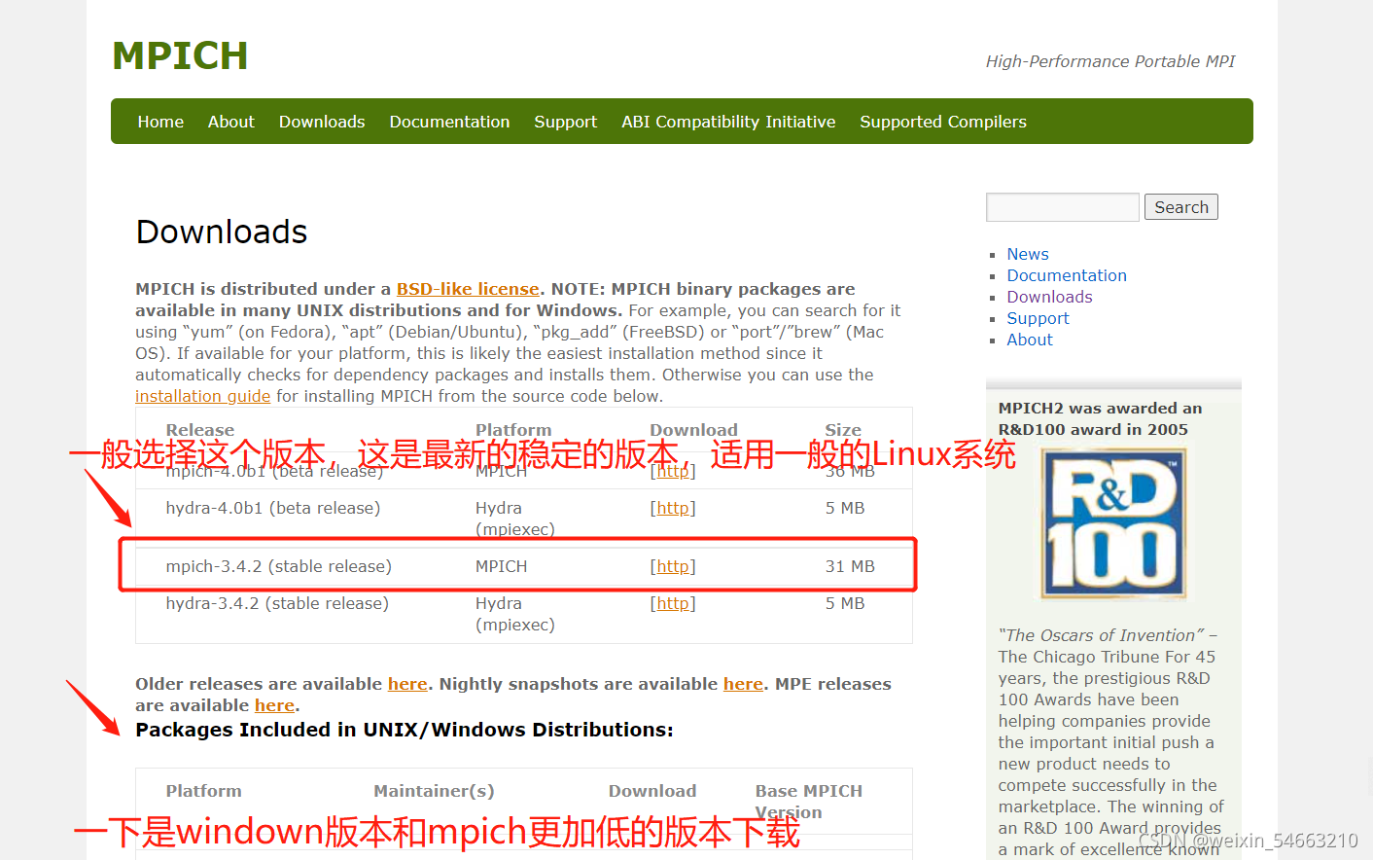The height and width of the screenshot is (860, 1373).
Task: Click the MPICH site title logo
Action: tap(180, 56)
